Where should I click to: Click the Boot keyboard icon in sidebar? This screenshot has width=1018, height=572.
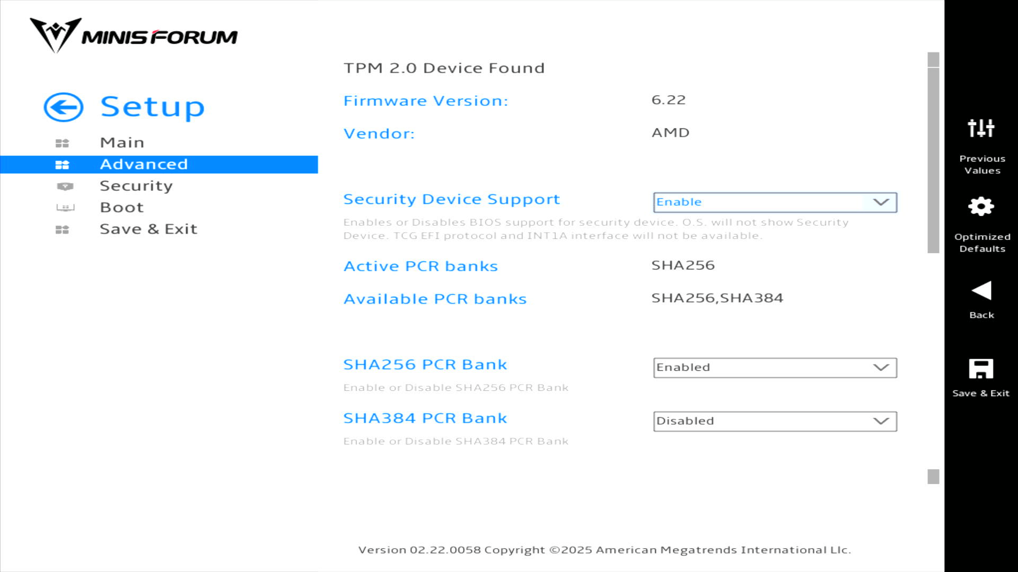click(x=65, y=208)
